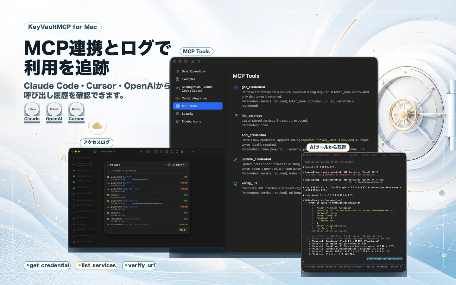The height and width of the screenshot is (285, 456).
Task: Click bypass permissions on text in terminal
Action: click(x=322, y=267)
